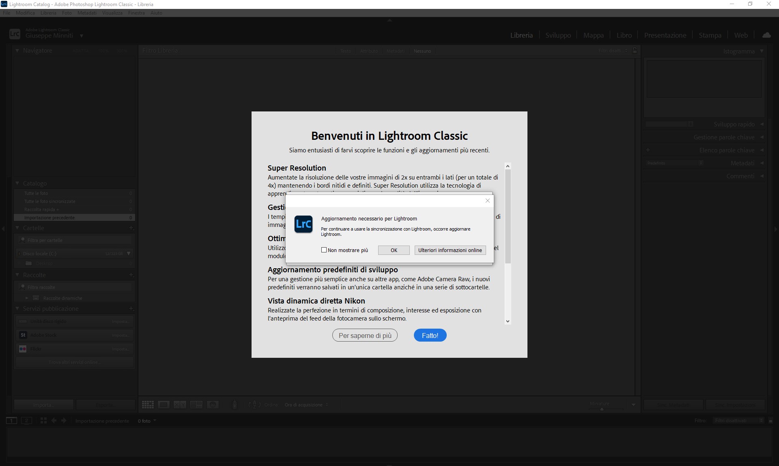Viewport: 779px width, 466px height.
Task: Click scroll down arrow in welcome dialog
Action: point(508,321)
